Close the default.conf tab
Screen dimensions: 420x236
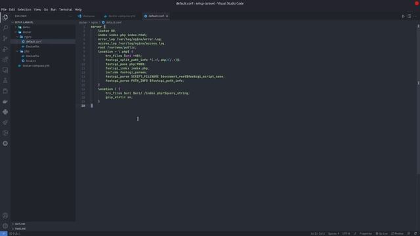point(167,16)
